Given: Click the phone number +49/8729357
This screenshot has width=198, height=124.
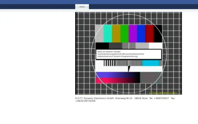Looking at the screenshot, I should pos(161,98).
